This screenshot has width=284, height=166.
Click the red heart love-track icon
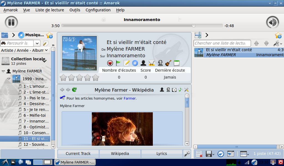tap(110, 63)
